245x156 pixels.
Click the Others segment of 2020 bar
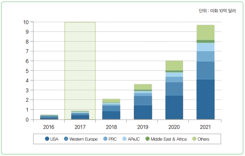(174, 66)
